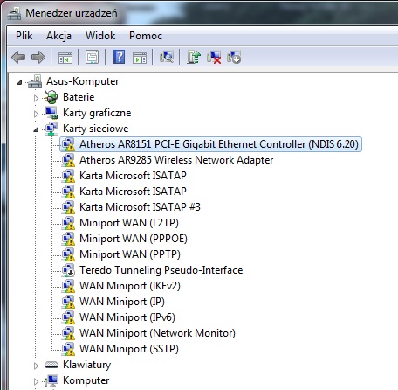Image resolution: width=398 pixels, height=390 pixels.
Task: Click the Uninstall device red X icon
Action: 214,57
